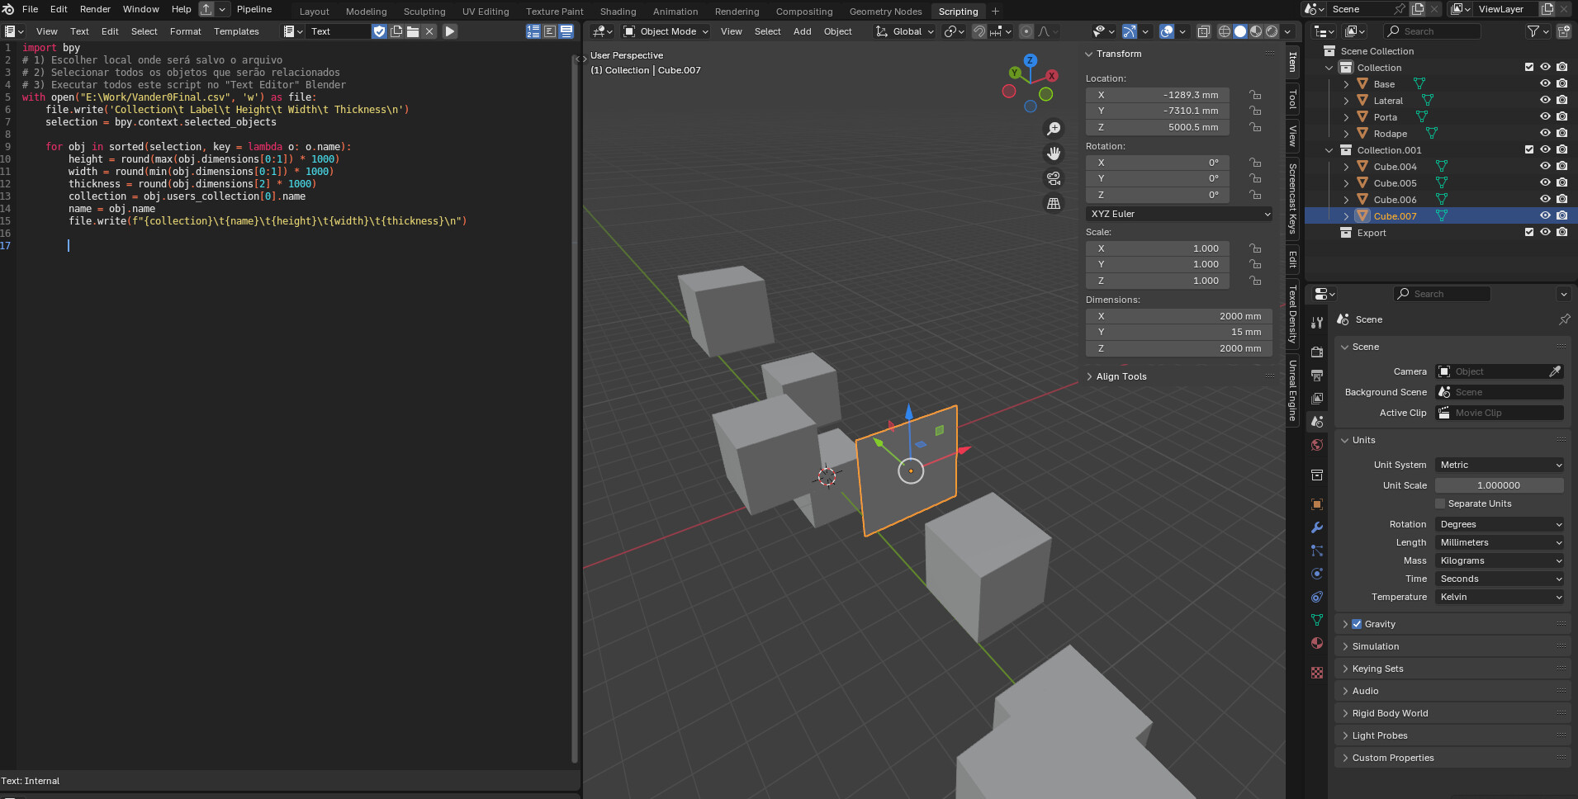Toggle viewport overlays button
Screen dimensions: 1578x799
point(1167,31)
